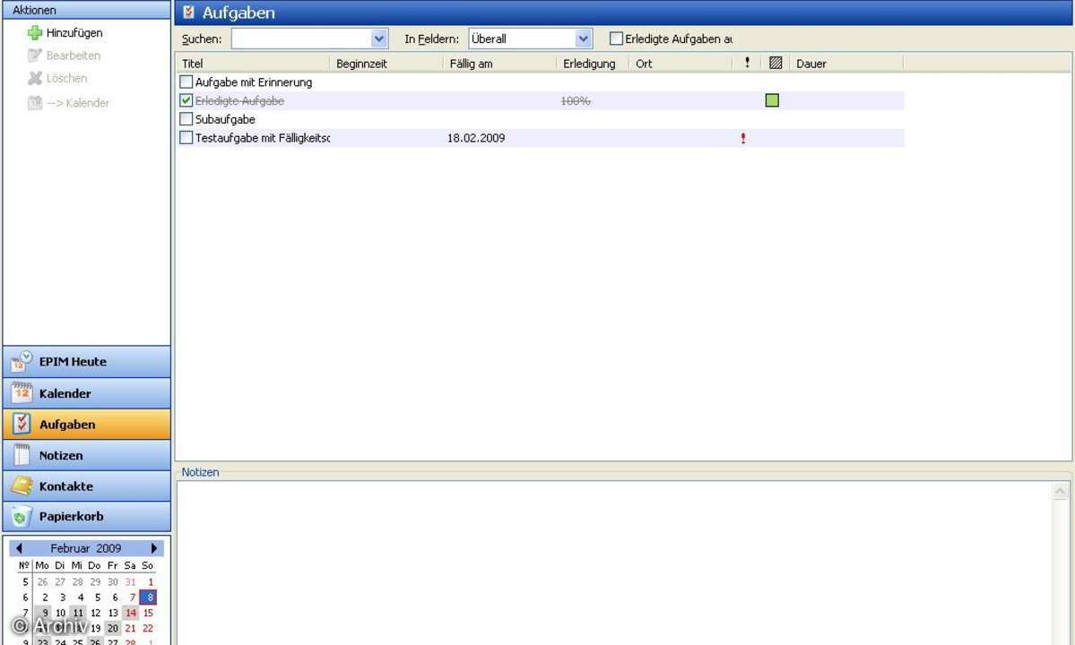Click the Aufgaben clipboard icon in the sidebar
The image size is (1075, 645).
pos(22,424)
